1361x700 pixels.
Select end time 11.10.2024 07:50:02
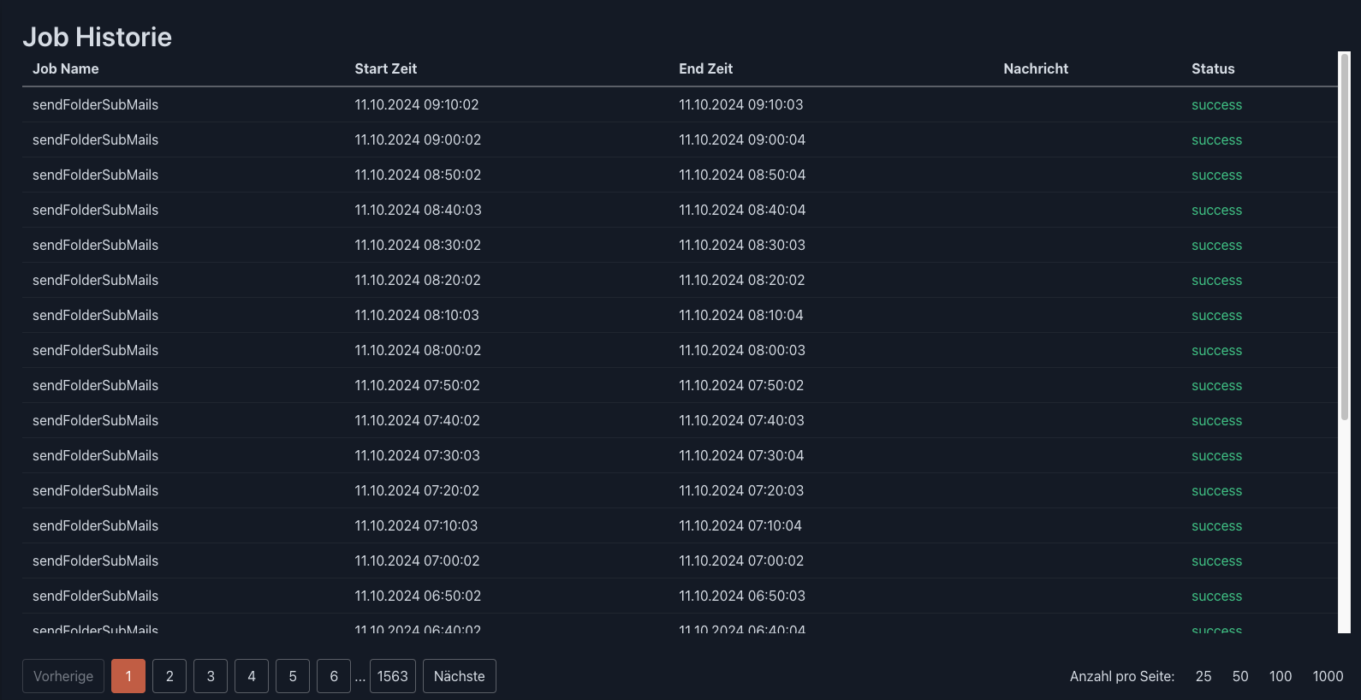[741, 385]
